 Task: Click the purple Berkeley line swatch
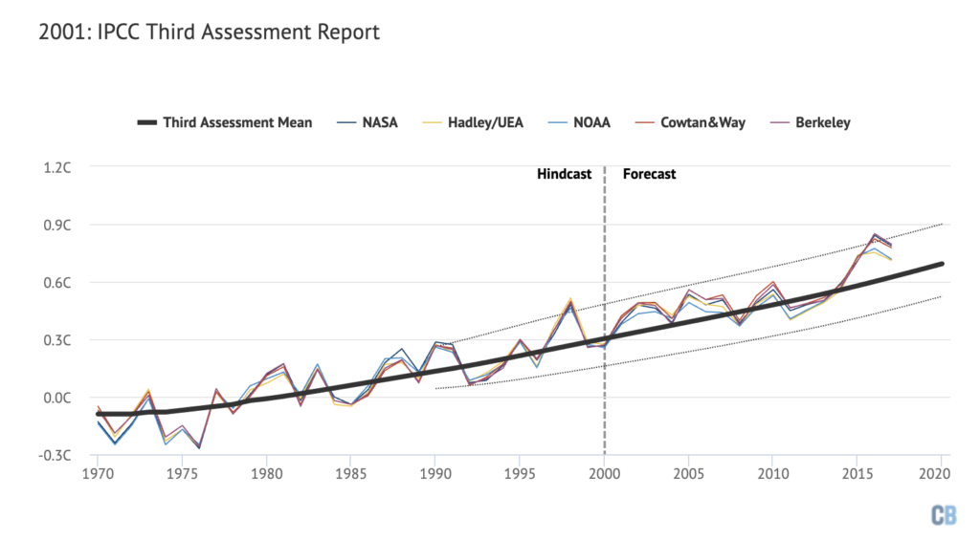780,123
